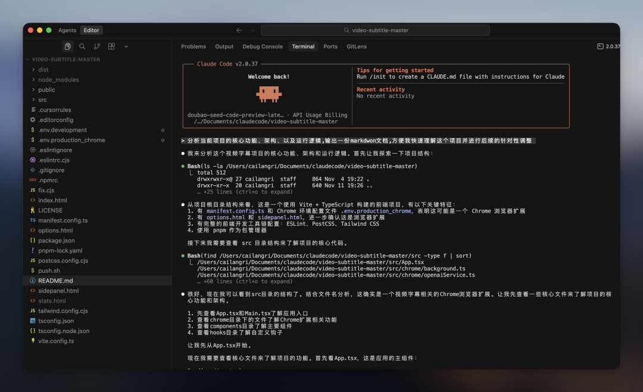This screenshot has height=392, width=643.
Task: Open the Ports tab
Action: pos(330,46)
